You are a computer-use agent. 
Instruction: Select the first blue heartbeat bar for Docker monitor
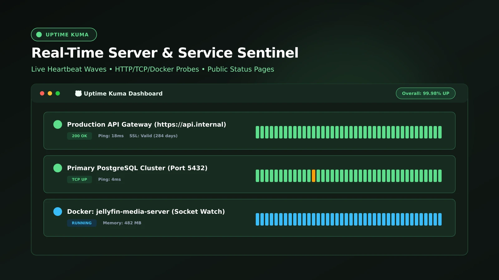[x=258, y=219]
